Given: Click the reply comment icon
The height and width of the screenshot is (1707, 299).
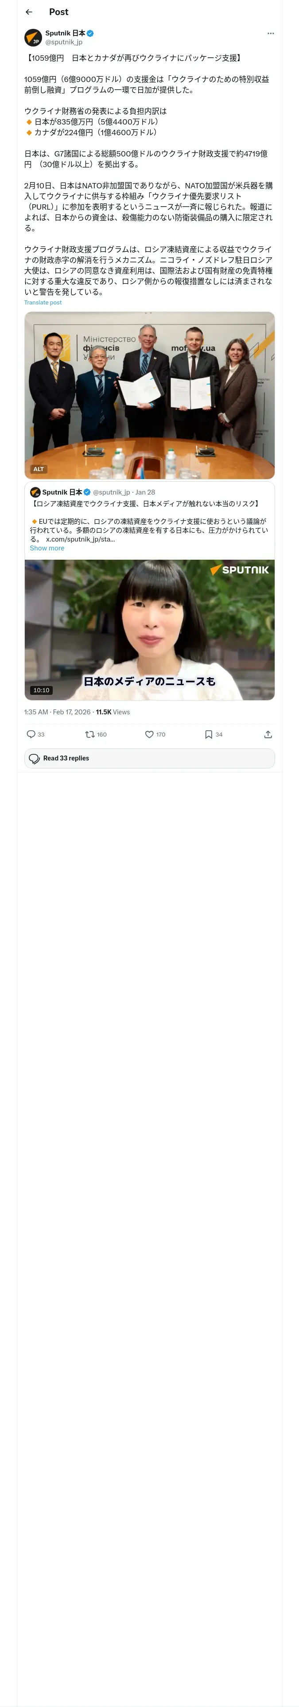Looking at the screenshot, I should (x=31, y=734).
